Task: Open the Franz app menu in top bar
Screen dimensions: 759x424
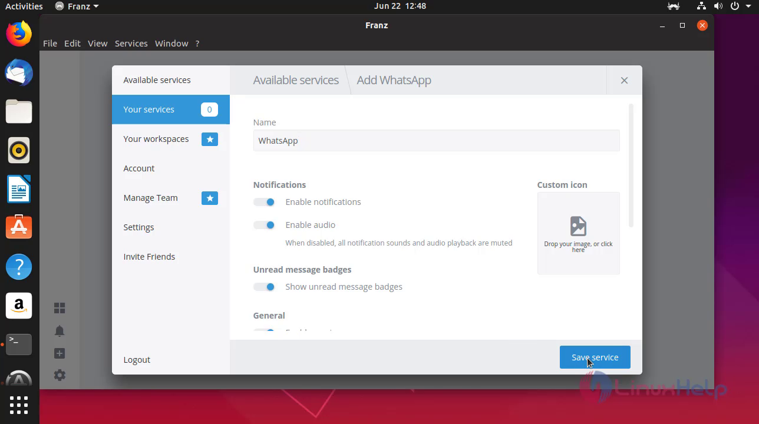Action: (x=77, y=6)
